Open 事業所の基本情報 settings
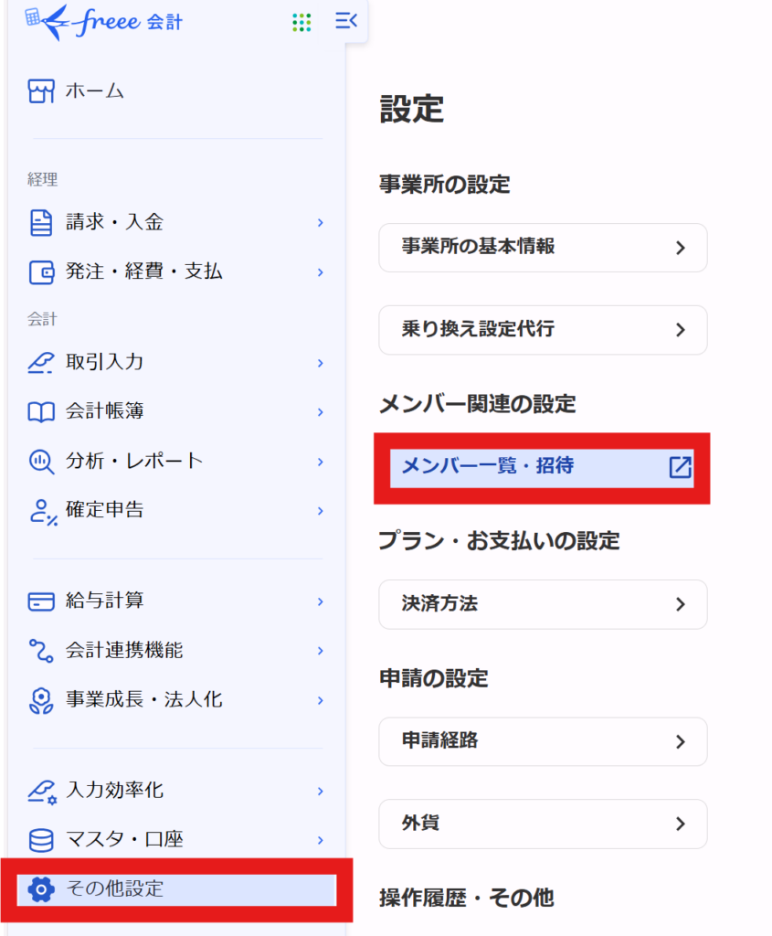 (543, 248)
